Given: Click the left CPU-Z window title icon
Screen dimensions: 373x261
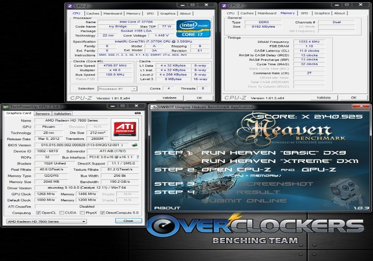Looking at the screenshot, I should (70, 6).
